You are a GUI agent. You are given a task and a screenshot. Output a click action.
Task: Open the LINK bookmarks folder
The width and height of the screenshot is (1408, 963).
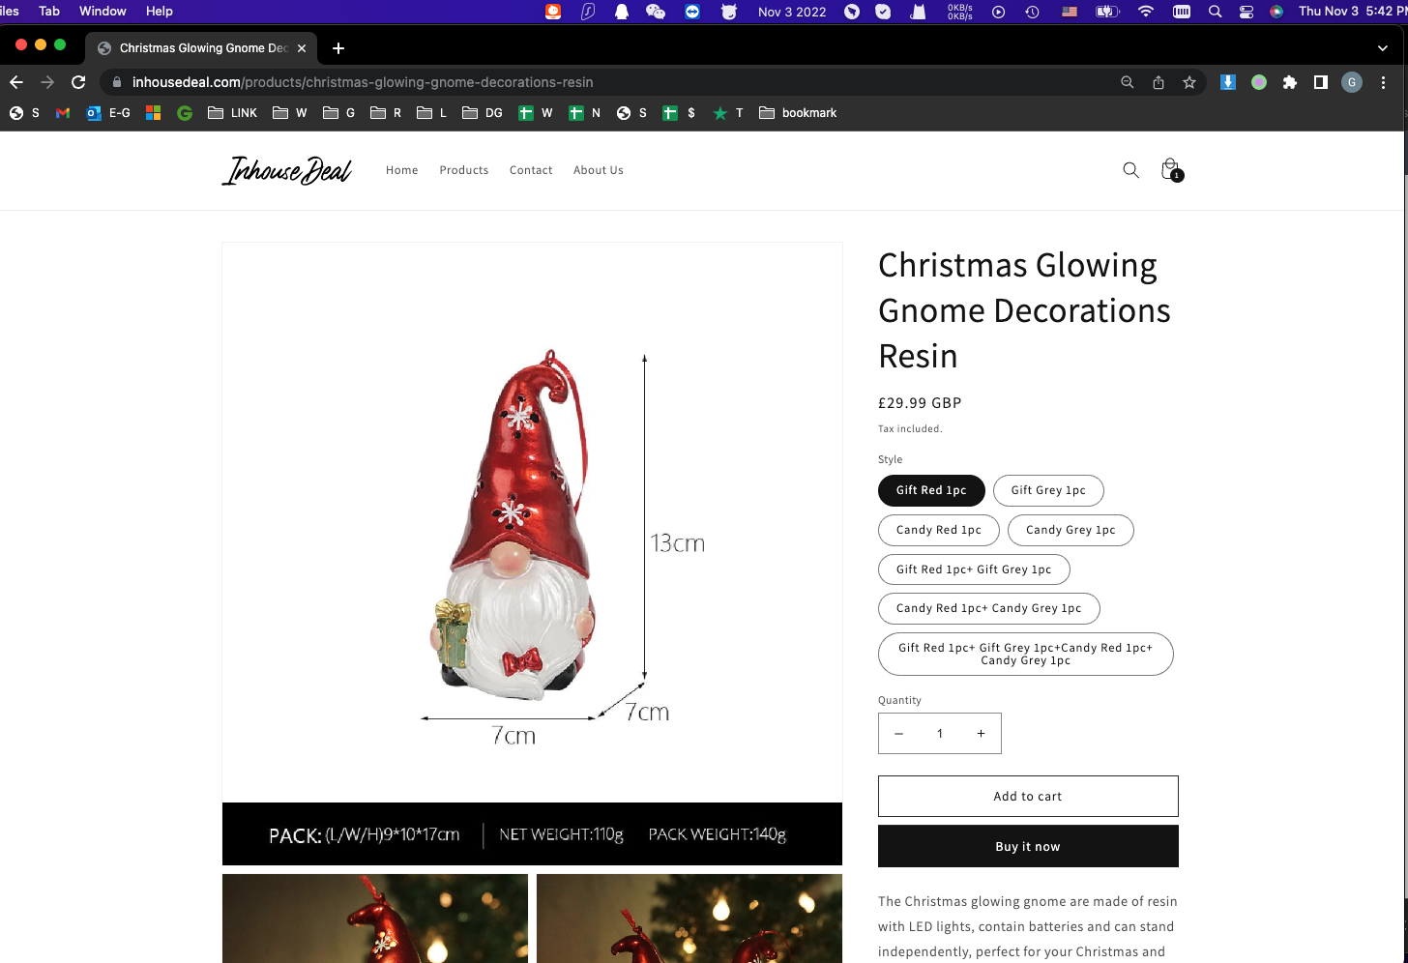tap(232, 113)
